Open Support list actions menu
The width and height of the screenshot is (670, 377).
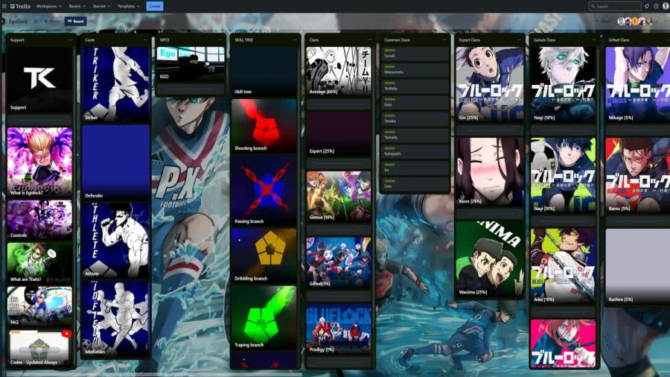(x=71, y=39)
